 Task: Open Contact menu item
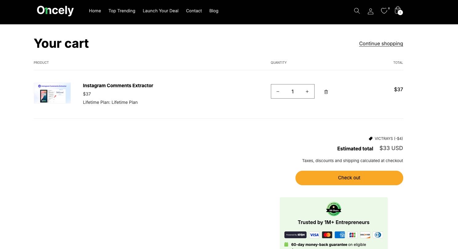[x=194, y=11]
